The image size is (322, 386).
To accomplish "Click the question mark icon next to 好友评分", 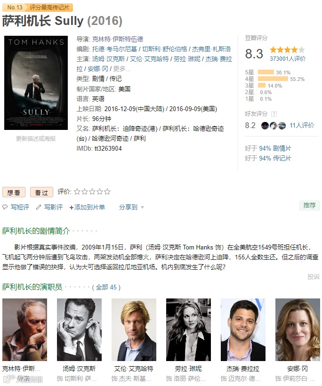I will tap(274, 114).
